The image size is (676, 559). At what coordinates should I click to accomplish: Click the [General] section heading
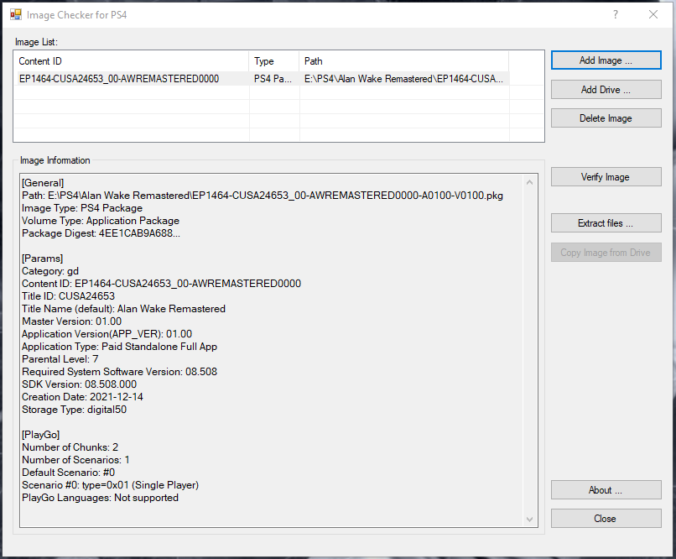(x=43, y=183)
